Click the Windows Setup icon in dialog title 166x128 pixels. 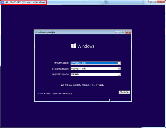tap(36, 32)
